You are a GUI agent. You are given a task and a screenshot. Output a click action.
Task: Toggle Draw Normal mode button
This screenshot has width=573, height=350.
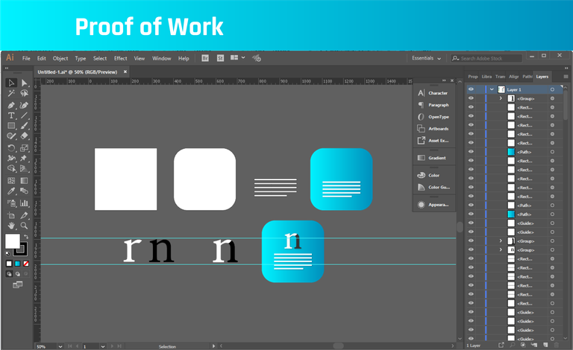pyautogui.click(x=9, y=274)
